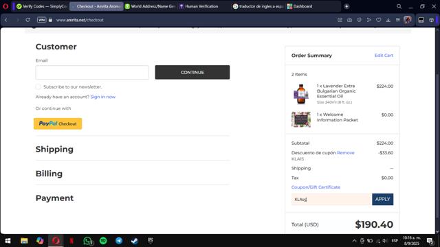Click the Total amount $190.40
440x247 pixels.
tap(374, 224)
